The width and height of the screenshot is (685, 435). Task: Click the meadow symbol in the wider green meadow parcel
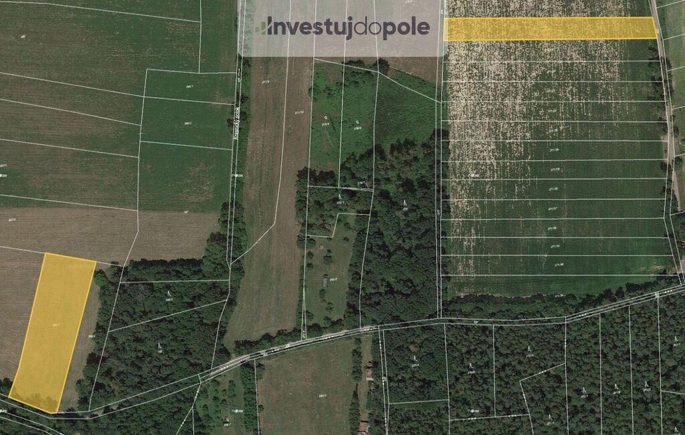tap(357, 122)
